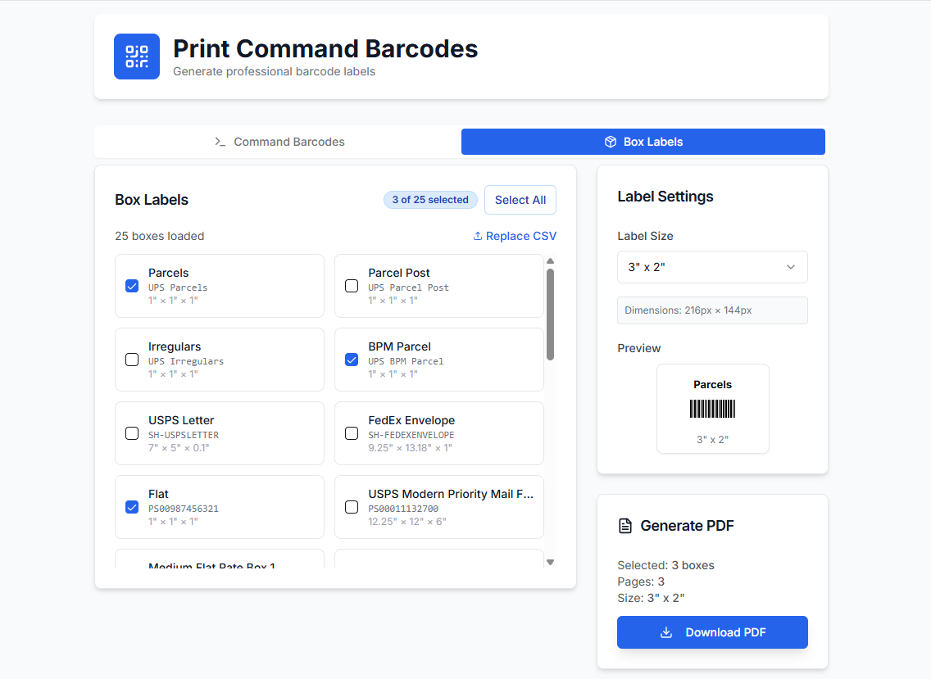Enable the FedEx Envelope checkbox
The height and width of the screenshot is (679, 931).
(x=352, y=433)
